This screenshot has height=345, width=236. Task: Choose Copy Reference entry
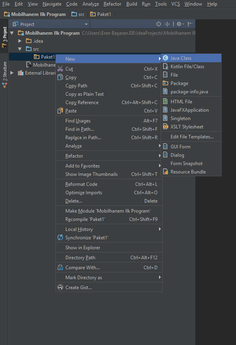(x=109, y=103)
